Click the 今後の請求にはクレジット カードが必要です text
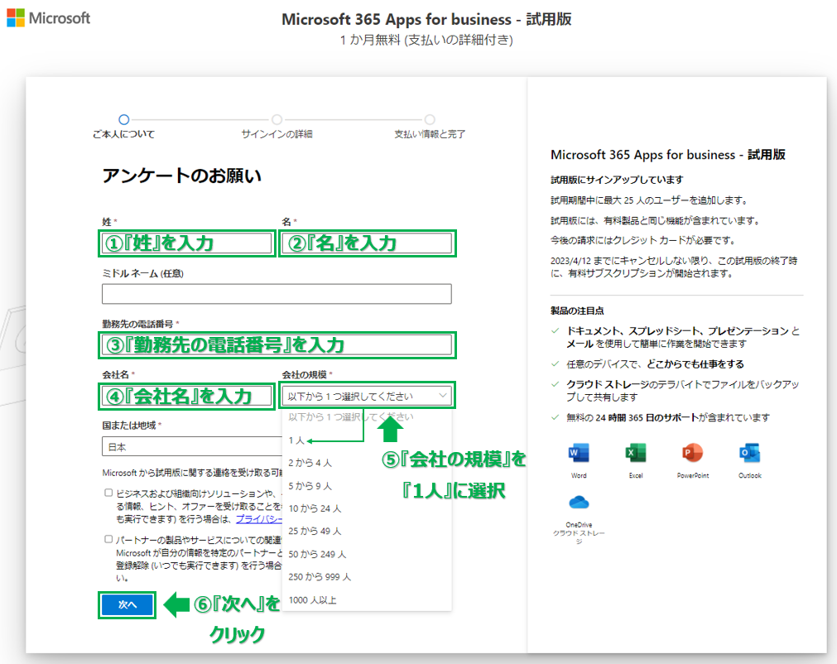This screenshot has width=837, height=664. [x=642, y=240]
